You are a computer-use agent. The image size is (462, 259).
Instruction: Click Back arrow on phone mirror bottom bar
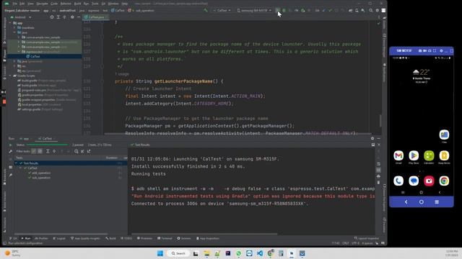click(x=406, y=202)
